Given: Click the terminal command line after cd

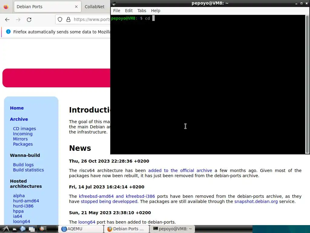Looking at the screenshot, I should tap(153, 19).
